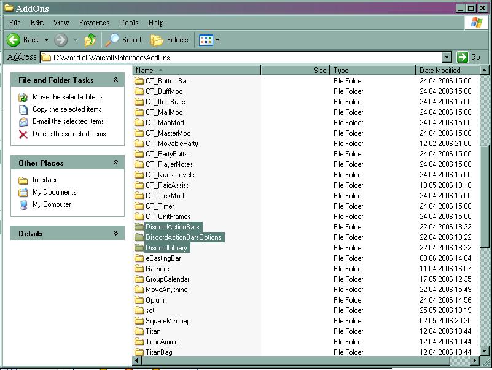Screen dimensions: 492x370
Task: Open the My Documents link
Action: [55, 192]
